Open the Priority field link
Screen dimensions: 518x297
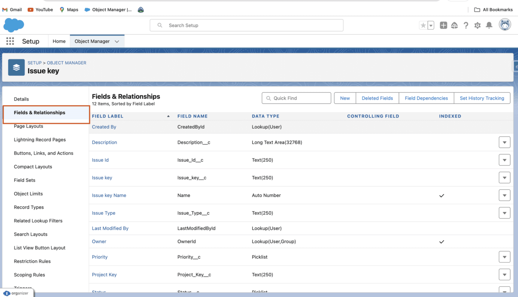[x=99, y=257]
